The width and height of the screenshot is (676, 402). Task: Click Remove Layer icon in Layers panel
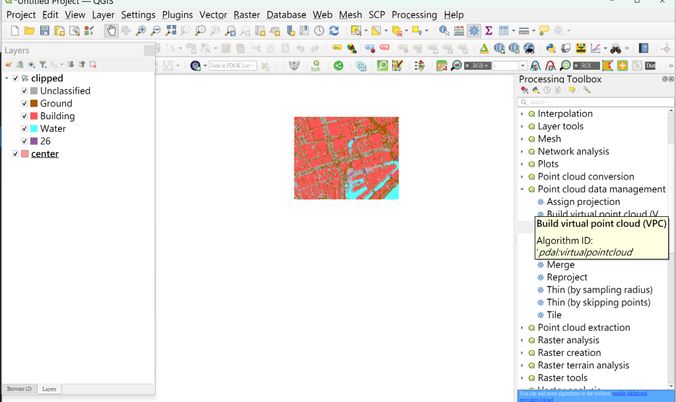92,65
